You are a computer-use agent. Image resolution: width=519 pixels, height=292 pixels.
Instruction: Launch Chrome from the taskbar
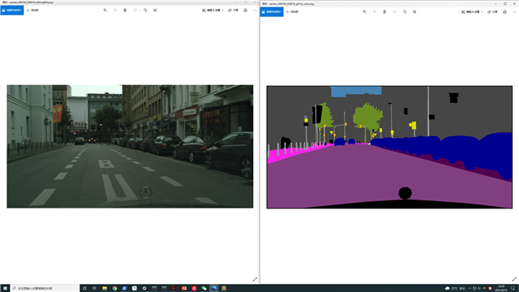pos(114,289)
